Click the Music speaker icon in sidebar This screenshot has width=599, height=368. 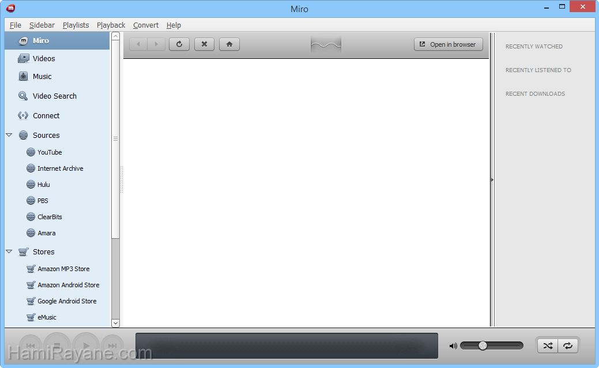click(23, 77)
